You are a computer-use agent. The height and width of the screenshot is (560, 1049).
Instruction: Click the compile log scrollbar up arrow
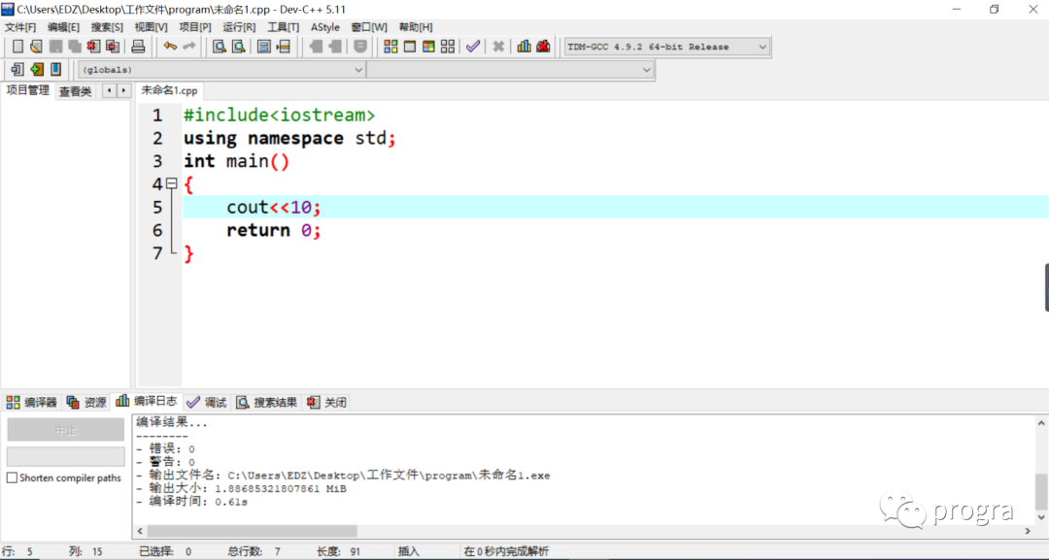tap(1041, 423)
